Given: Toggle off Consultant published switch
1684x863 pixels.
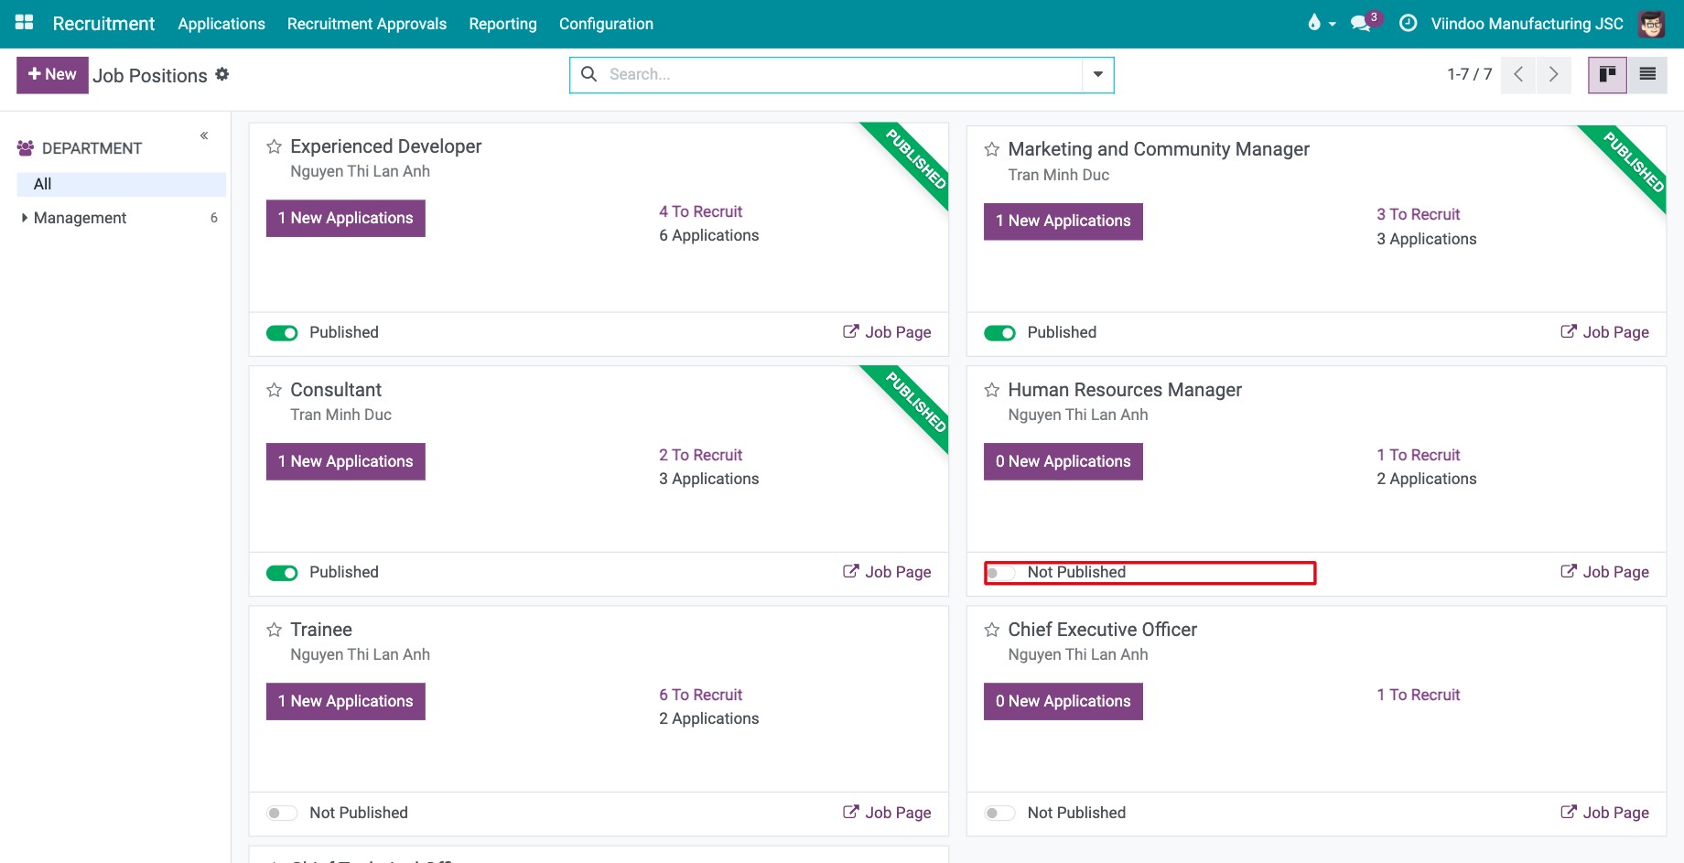Looking at the screenshot, I should 282,573.
